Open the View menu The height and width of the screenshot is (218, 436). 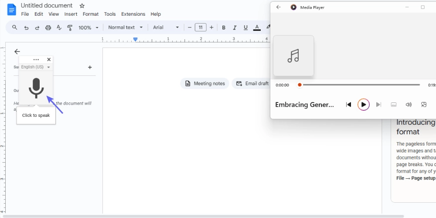[54, 14]
